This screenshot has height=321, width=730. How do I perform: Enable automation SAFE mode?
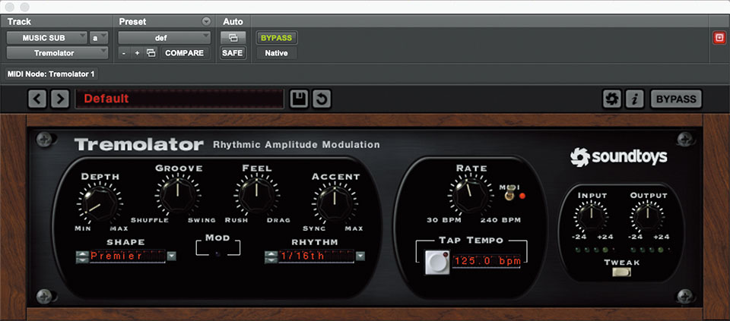[233, 53]
